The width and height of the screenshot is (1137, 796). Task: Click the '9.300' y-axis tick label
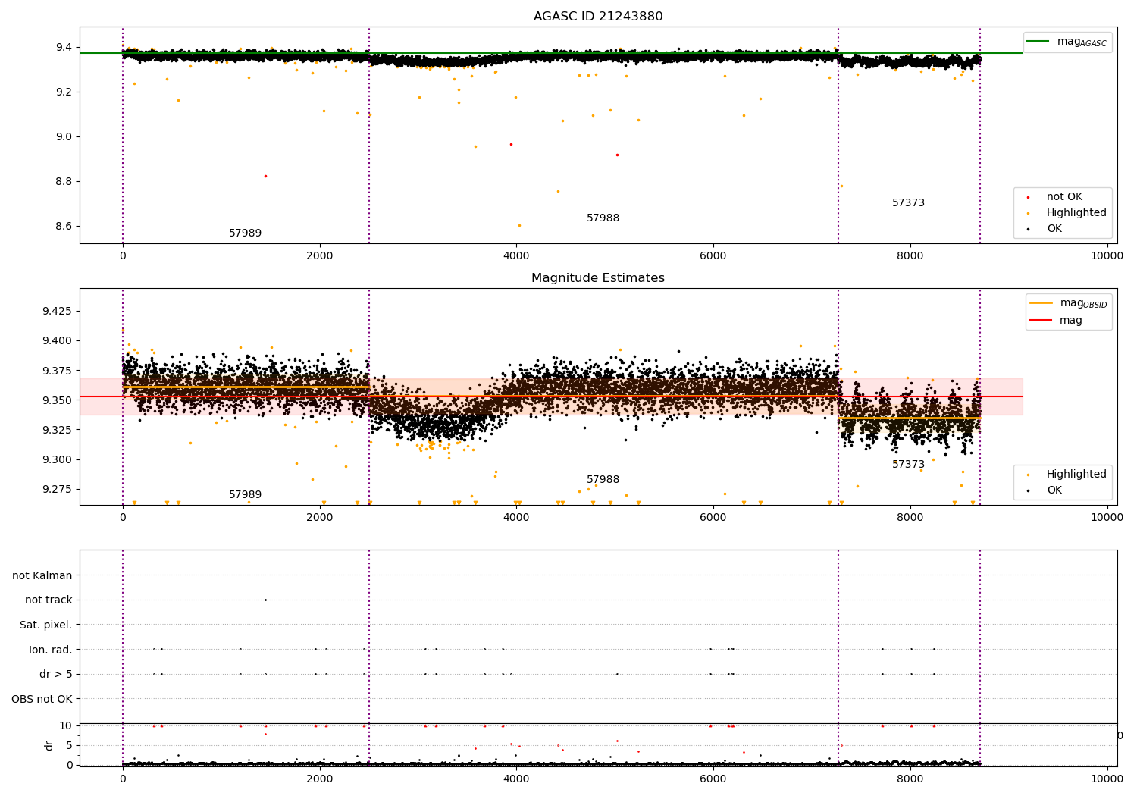tap(58, 459)
